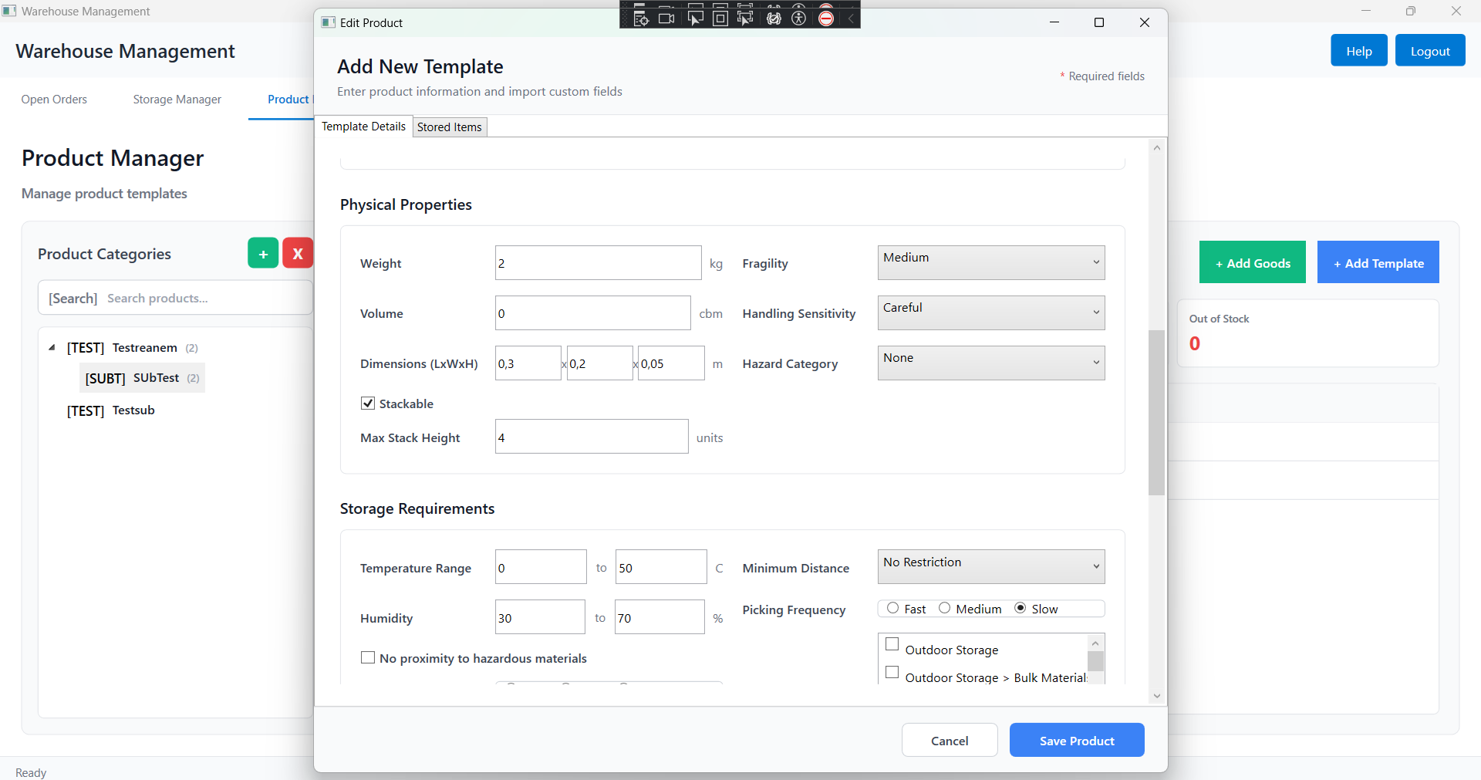Go to the Storage Manager tab
1481x780 pixels.
pyautogui.click(x=177, y=100)
